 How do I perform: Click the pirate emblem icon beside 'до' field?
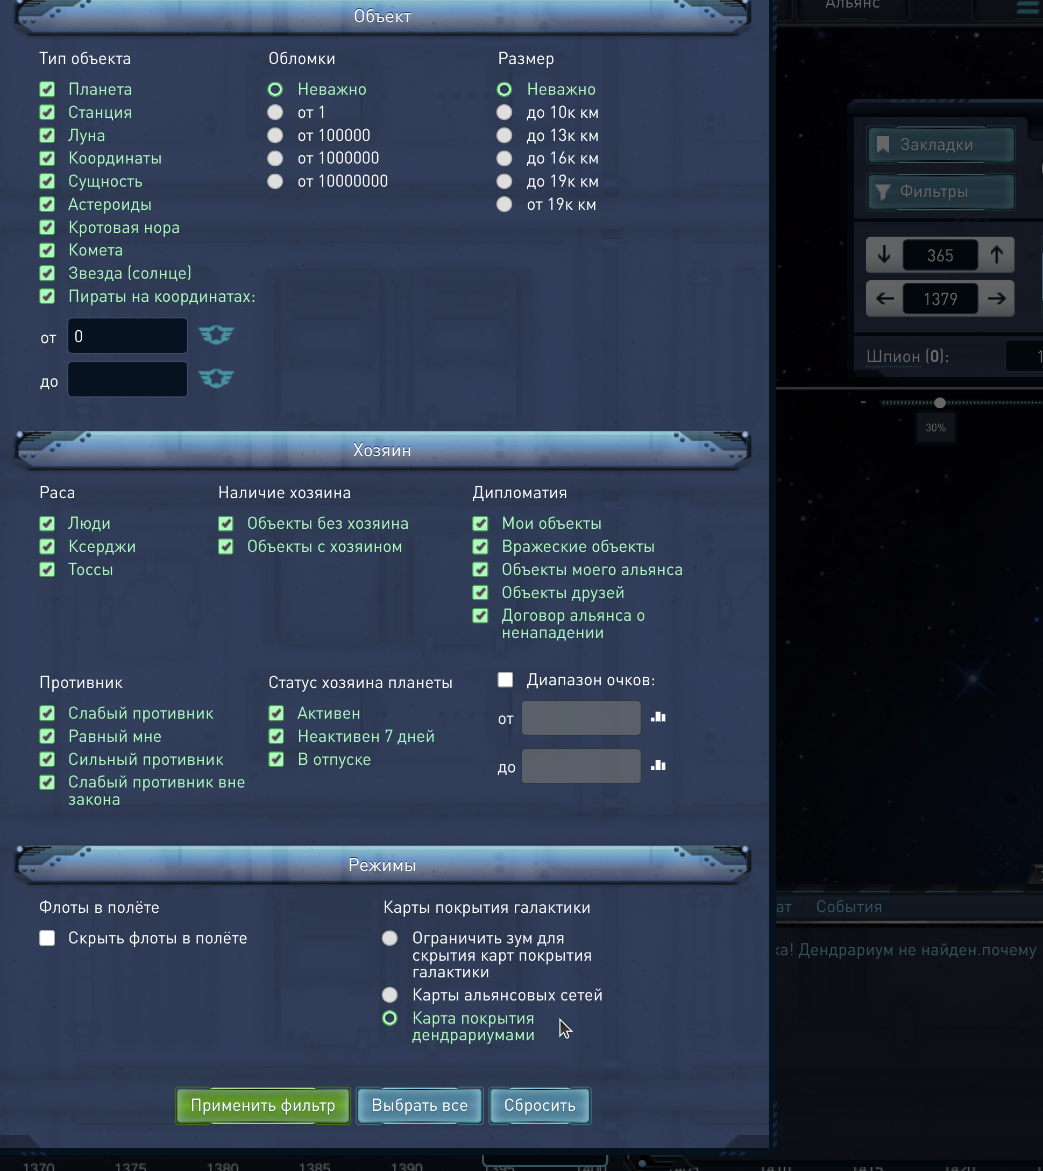pyautogui.click(x=216, y=378)
